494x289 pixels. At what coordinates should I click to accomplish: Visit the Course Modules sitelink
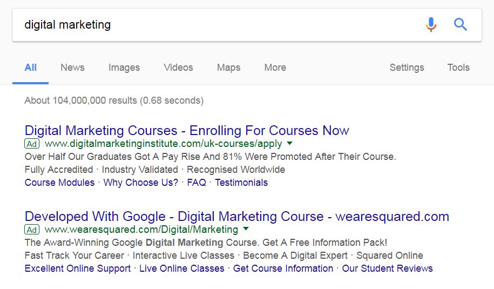(x=59, y=183)
